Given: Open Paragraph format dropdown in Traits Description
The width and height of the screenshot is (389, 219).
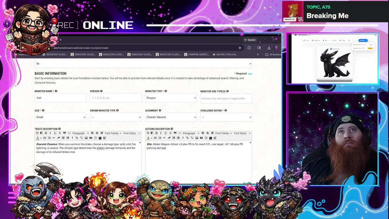Looking at the screenshot, I should [x=81, y=133].
